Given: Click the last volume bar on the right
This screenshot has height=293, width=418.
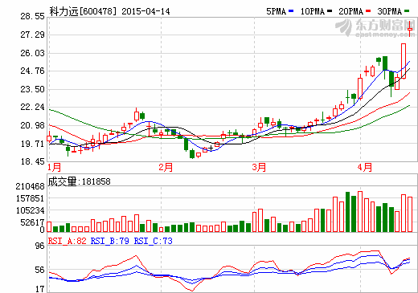Looking at the screenshot, I should pyautogui.click(x=410, y=214).
